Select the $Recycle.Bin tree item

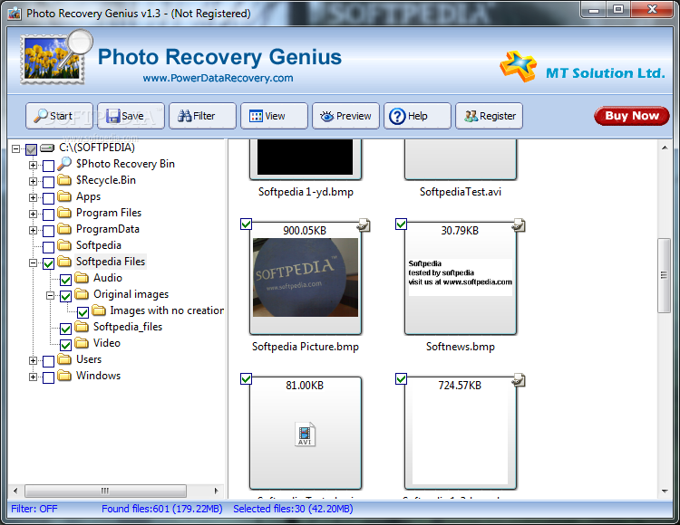click(x=106, y=180)
